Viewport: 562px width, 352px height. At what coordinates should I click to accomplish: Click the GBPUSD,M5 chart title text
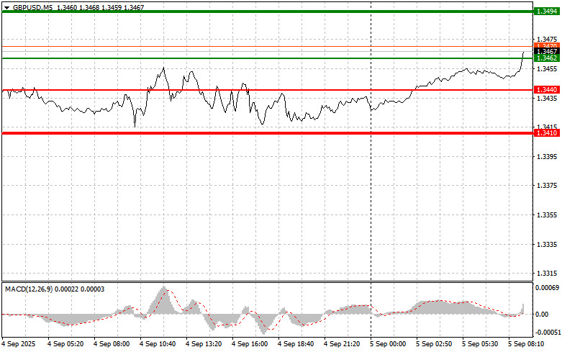tap(29, 6)
